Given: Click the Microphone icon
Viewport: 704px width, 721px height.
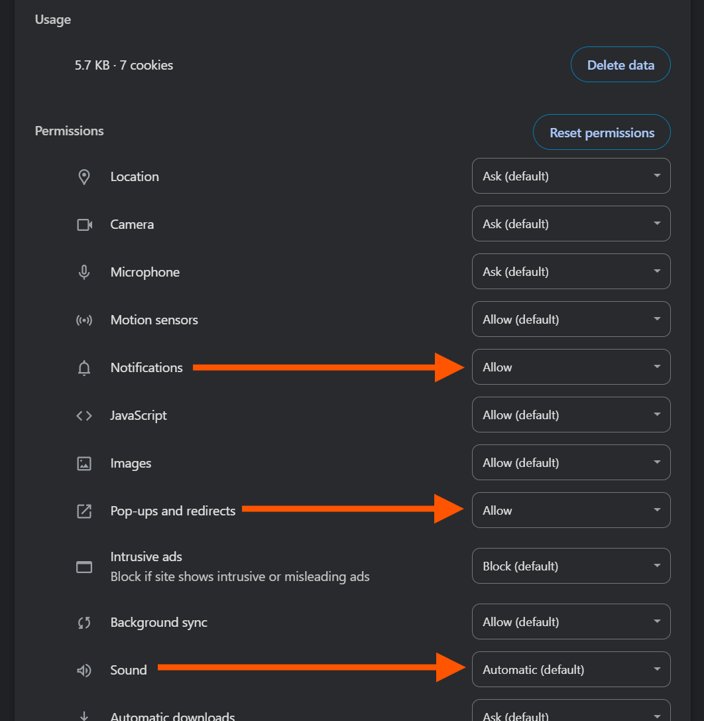Looking at the screenshot, I should coord(84,272).
